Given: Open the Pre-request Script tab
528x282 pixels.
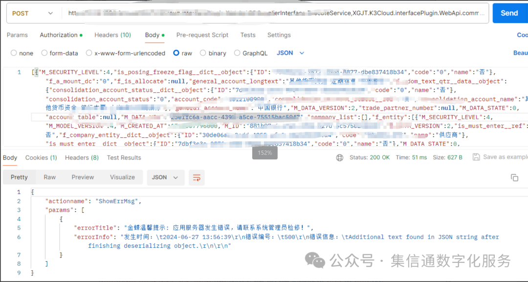Looking at the screenshot, I should [x=202, y=35].
